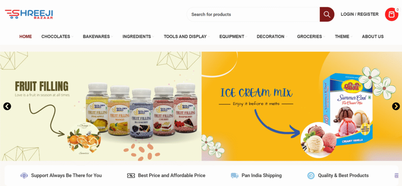Advance to next slide arrow

click(x=396, y=106)
